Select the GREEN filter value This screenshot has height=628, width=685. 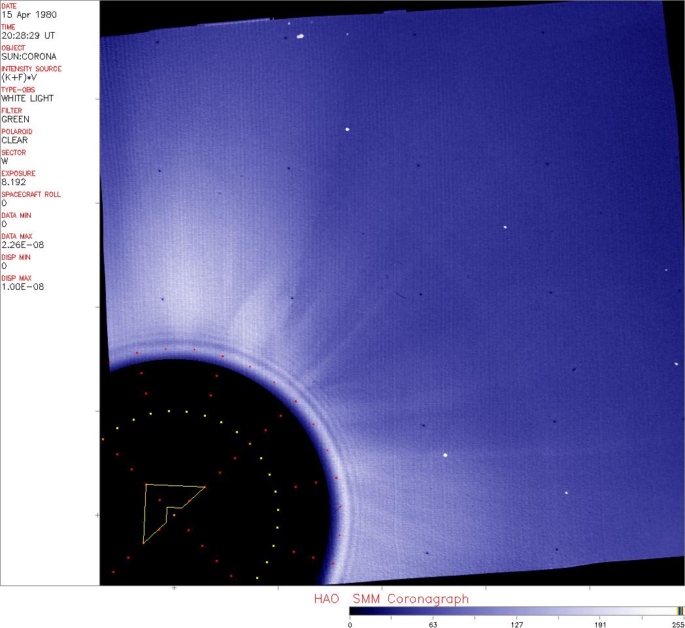16,120
